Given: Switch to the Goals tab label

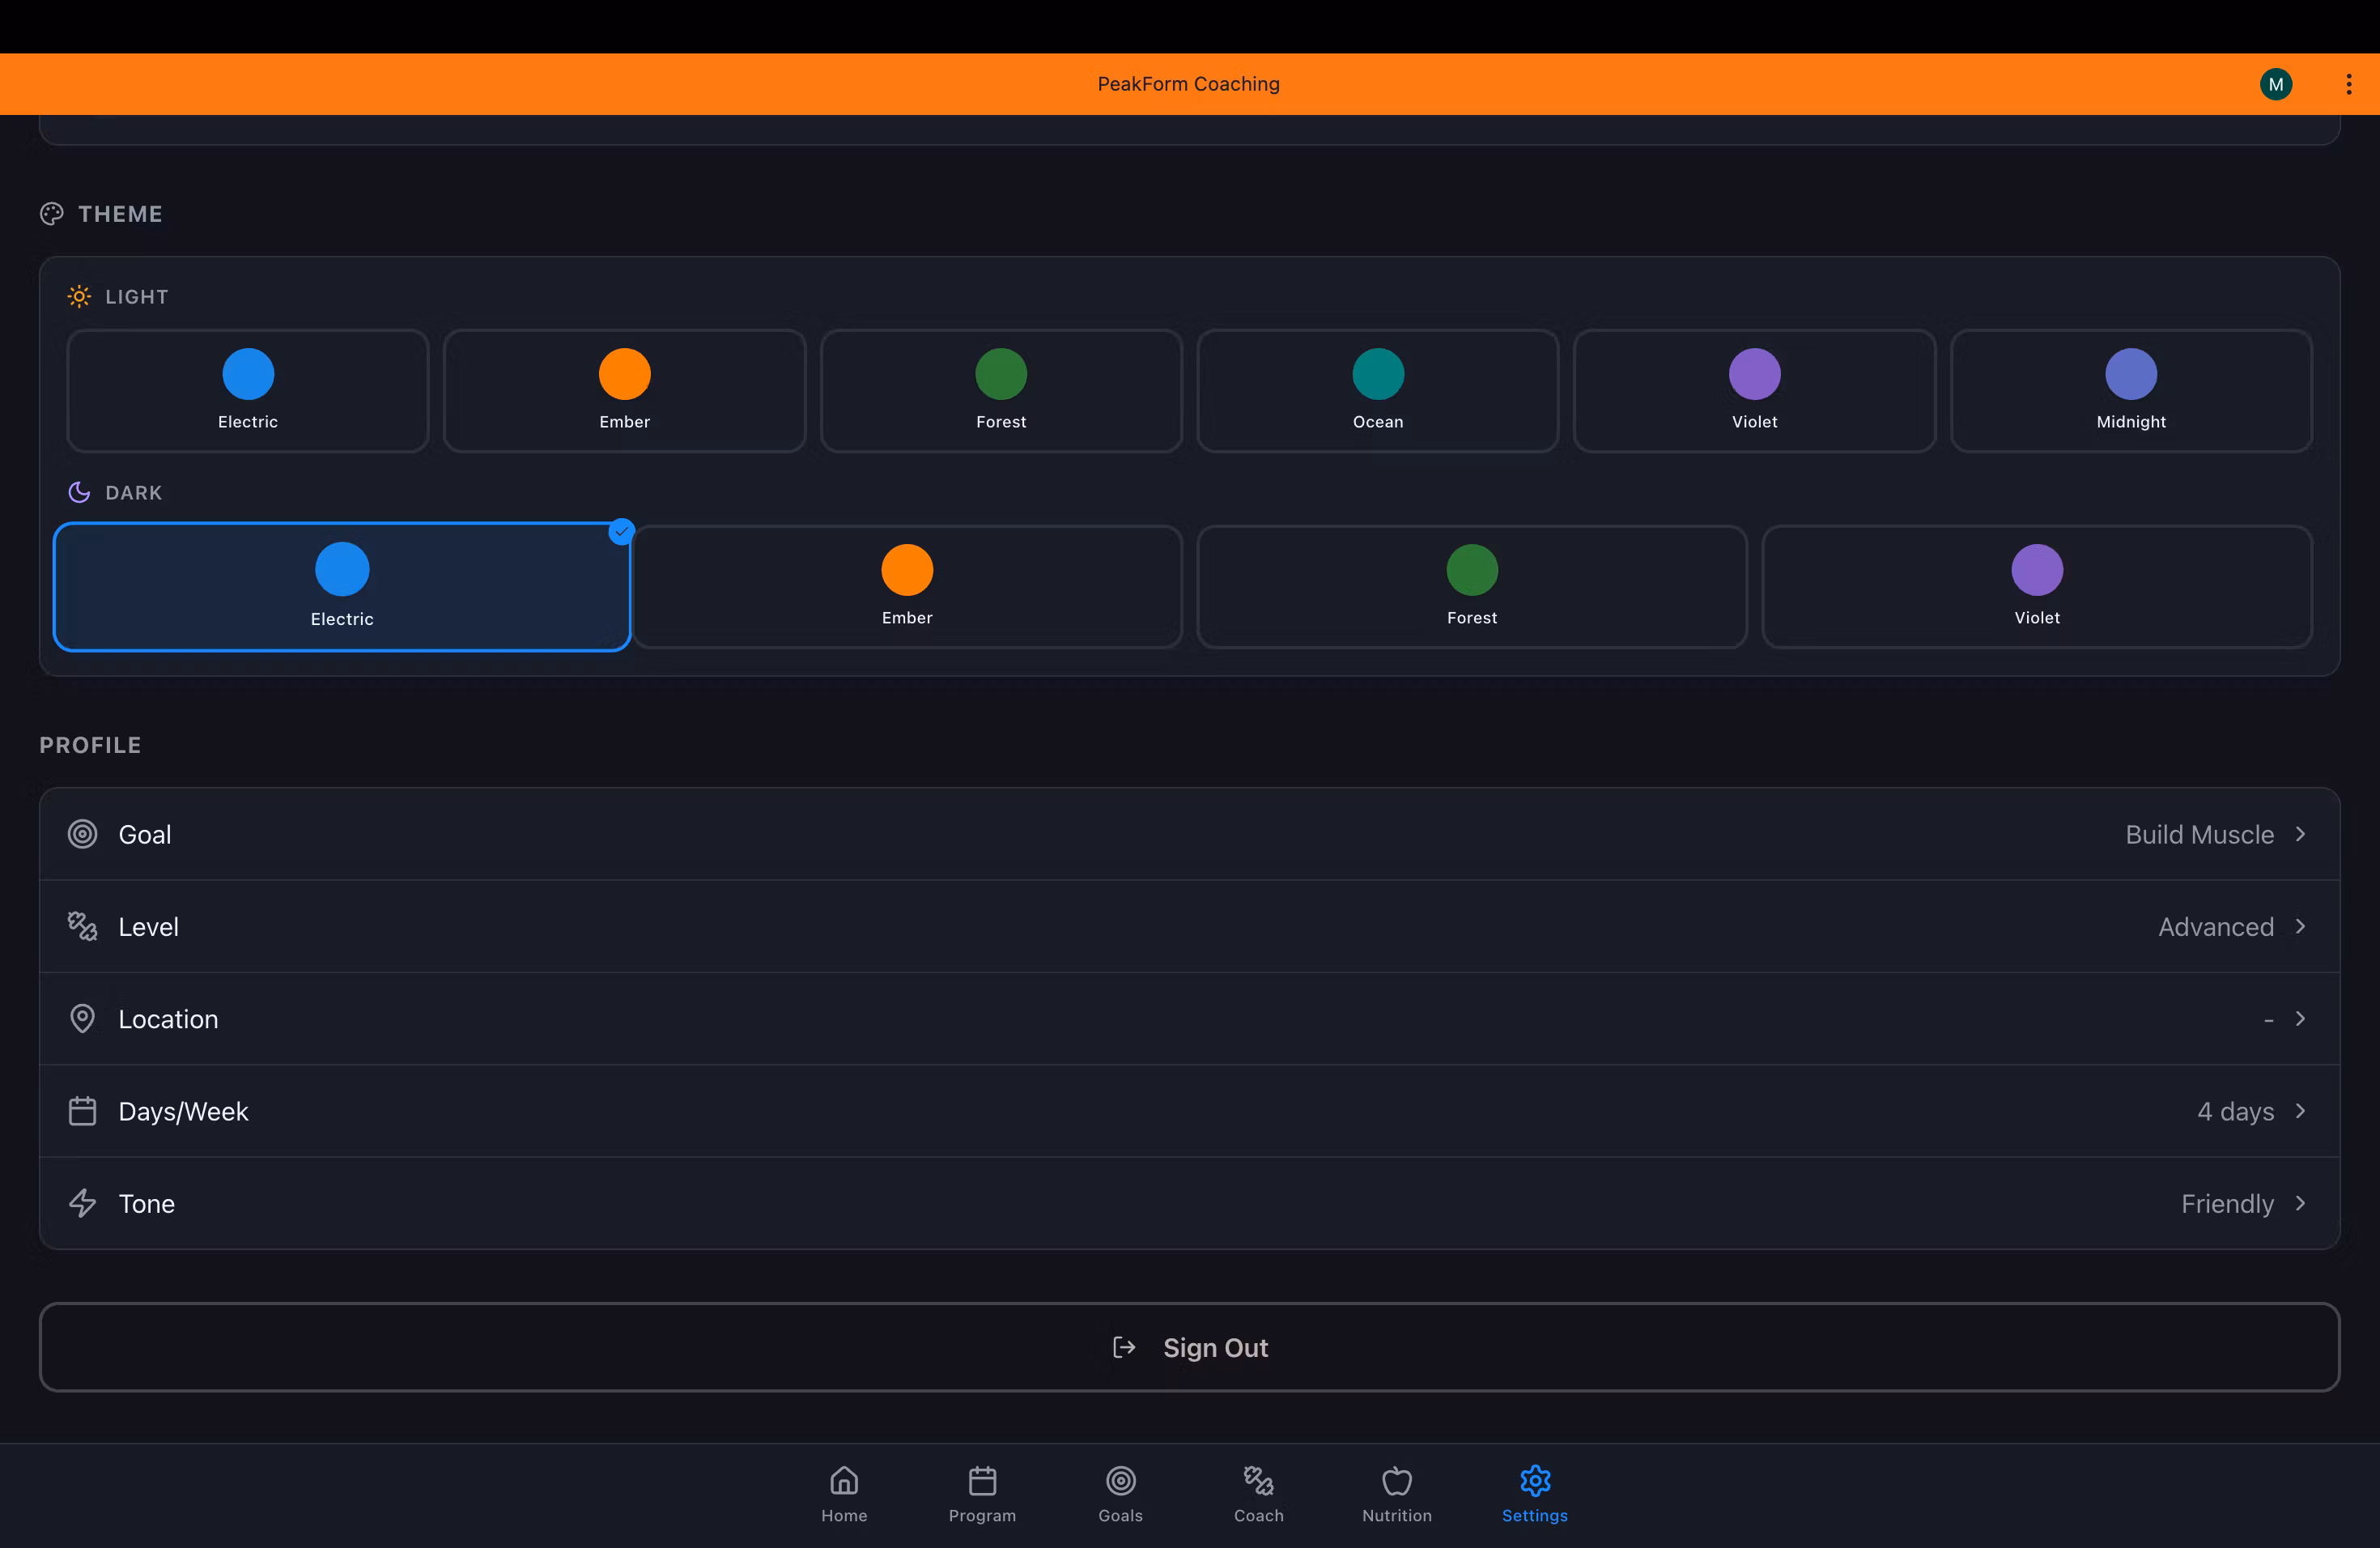Looking at the screenshot, I should (1120, 1515).
